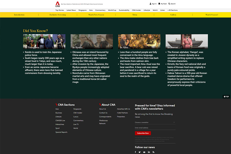Screen dimensions: 231x154
Task: Click the 'Did You Know?' heading
Action: pyautogui.click(x=35, y=31)
